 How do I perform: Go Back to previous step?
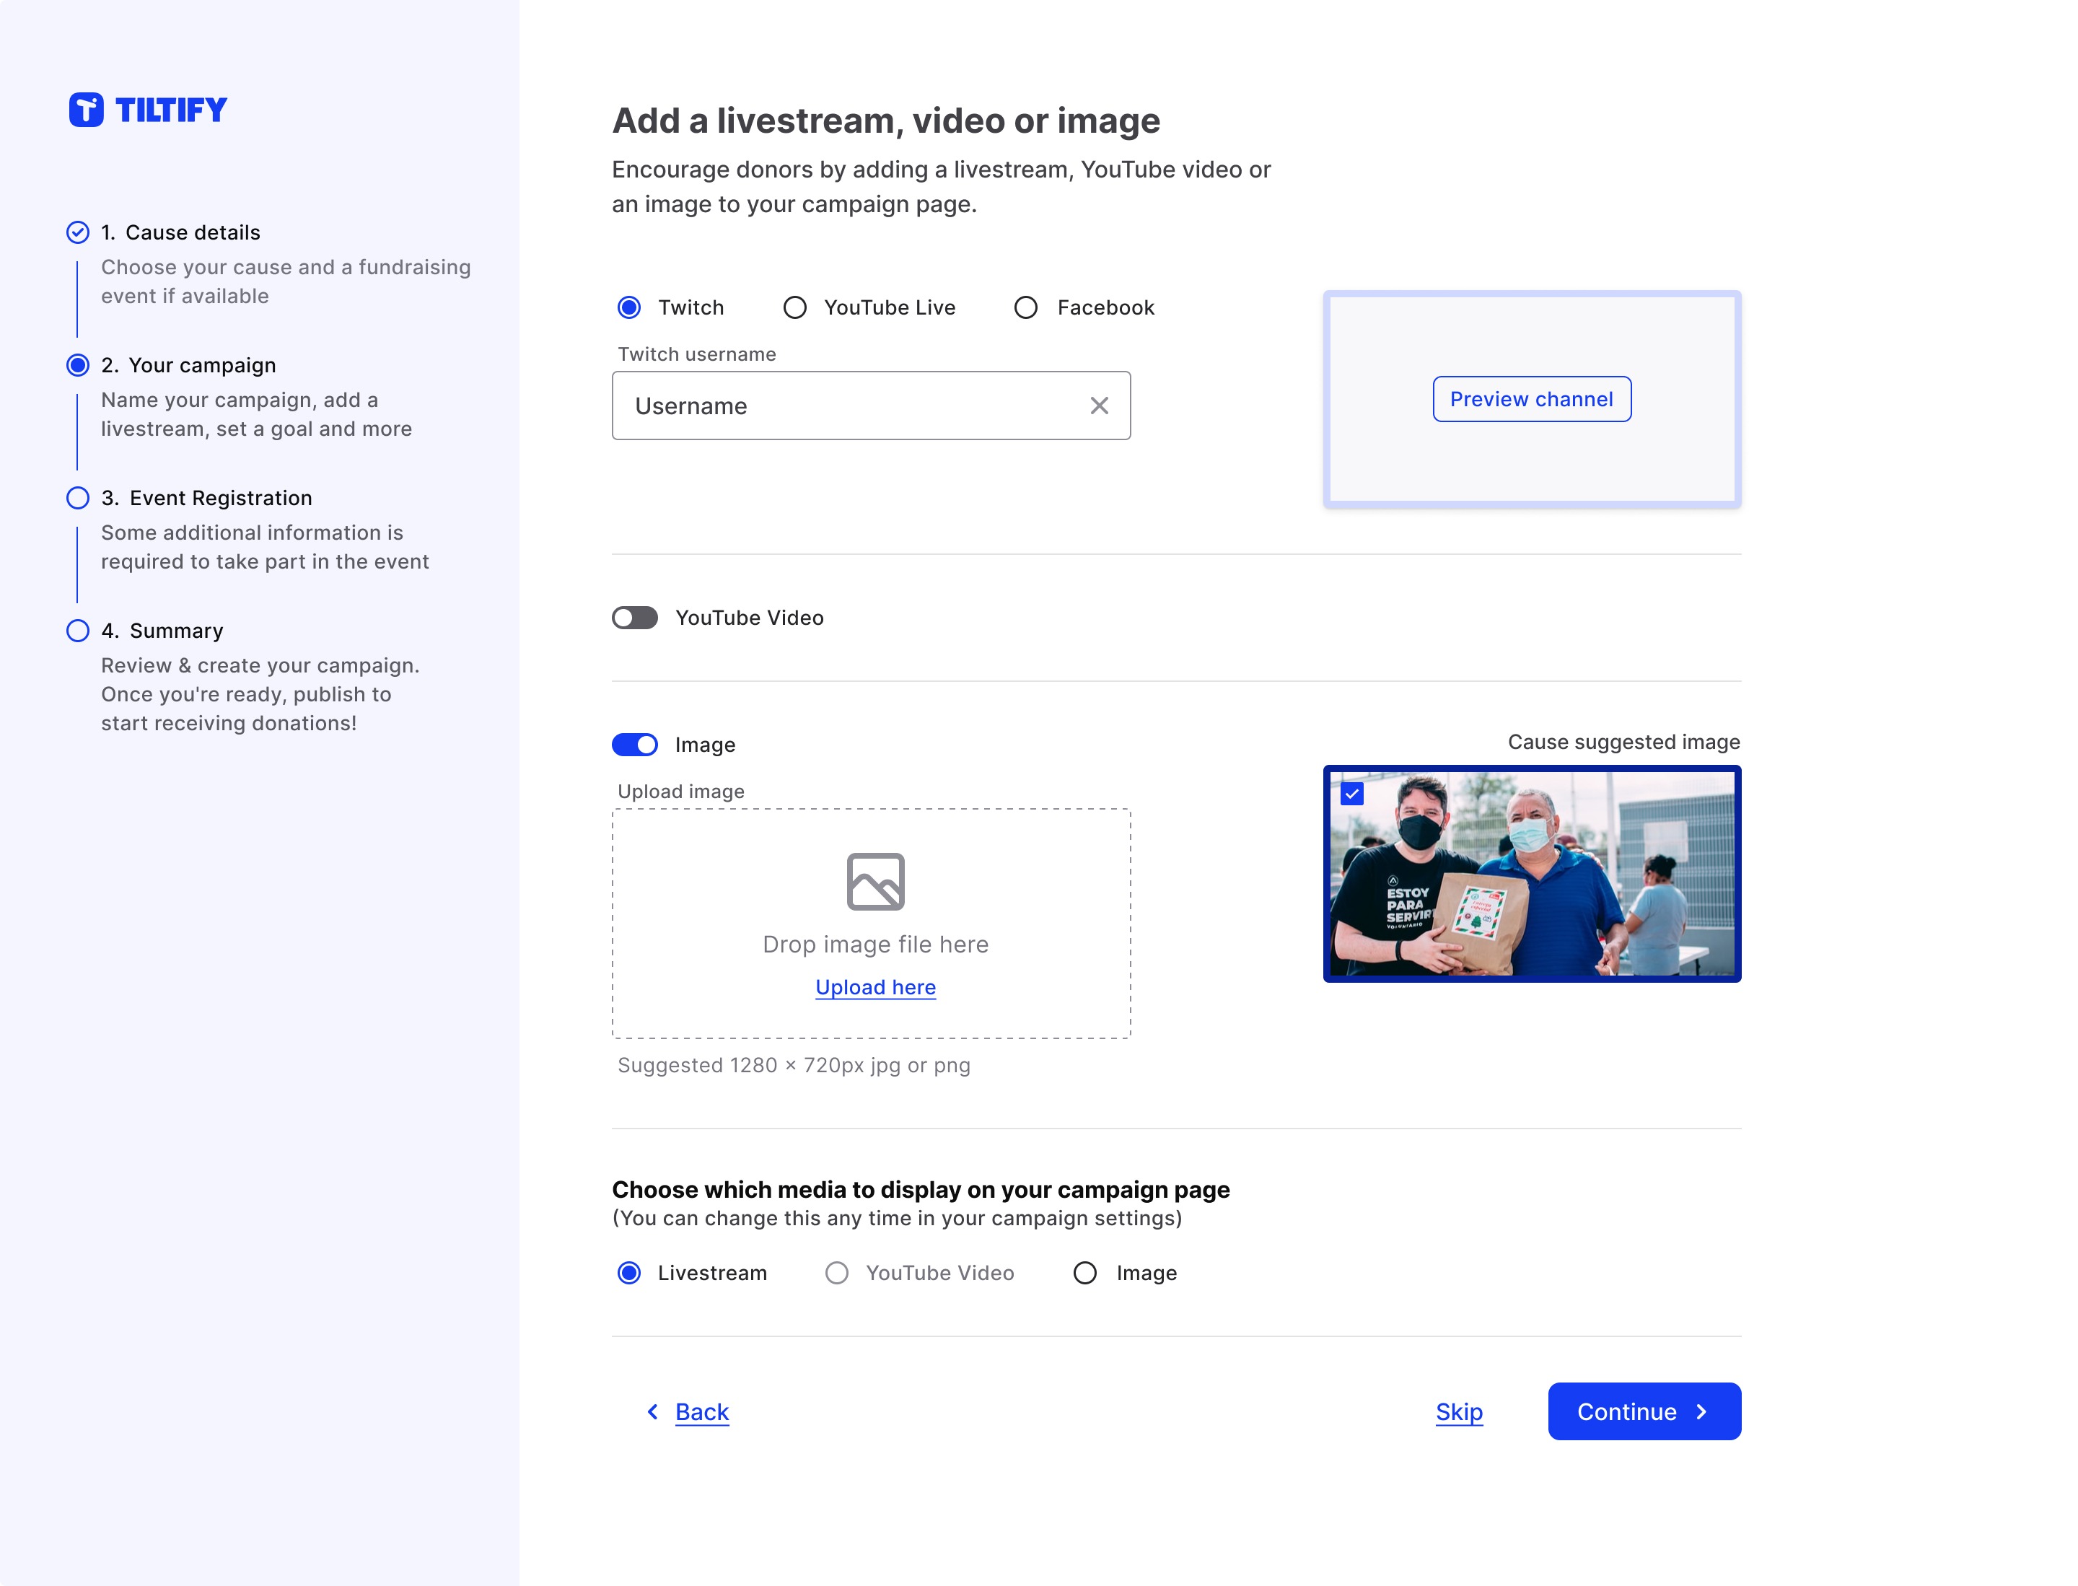701,1411
